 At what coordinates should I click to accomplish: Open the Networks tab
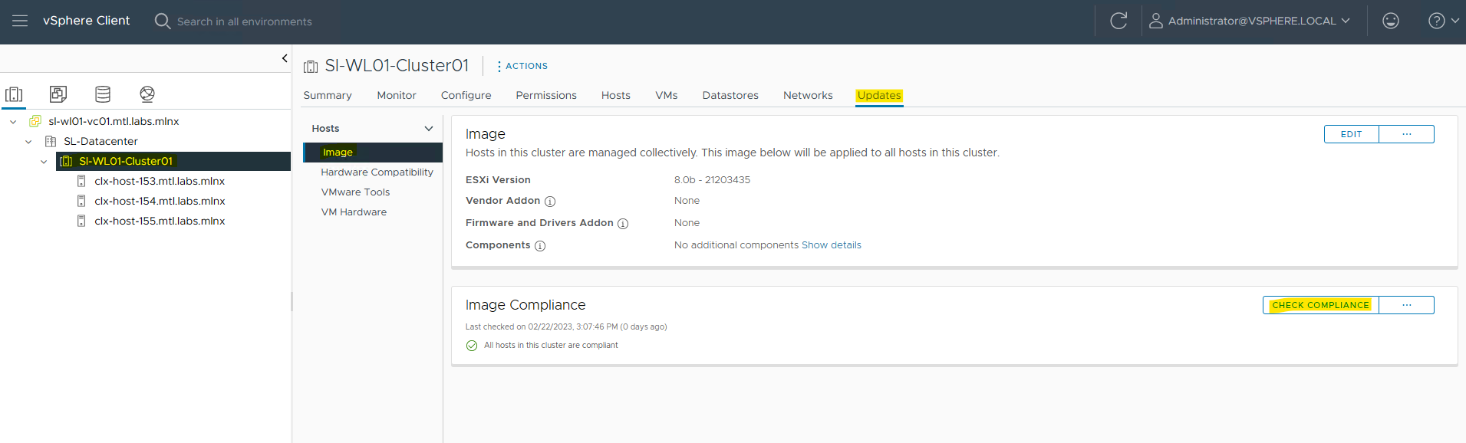(808, 95)
